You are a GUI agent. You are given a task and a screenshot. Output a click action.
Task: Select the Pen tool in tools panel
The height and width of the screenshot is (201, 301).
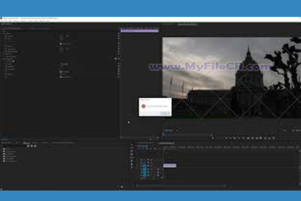click(x=132, y=161)
